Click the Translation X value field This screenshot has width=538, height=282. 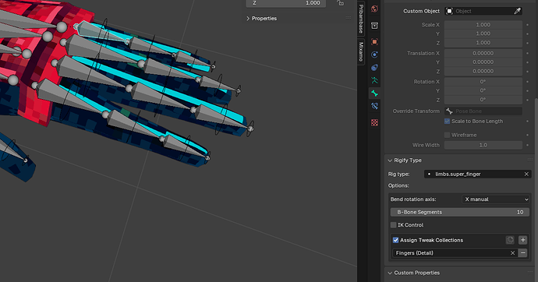coord(483,53)
